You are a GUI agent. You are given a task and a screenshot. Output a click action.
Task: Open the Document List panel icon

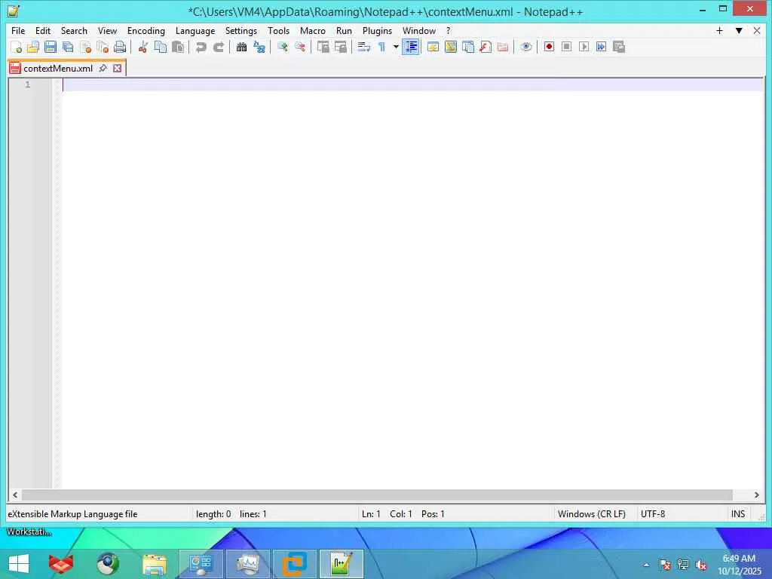(x=467, y=47)
